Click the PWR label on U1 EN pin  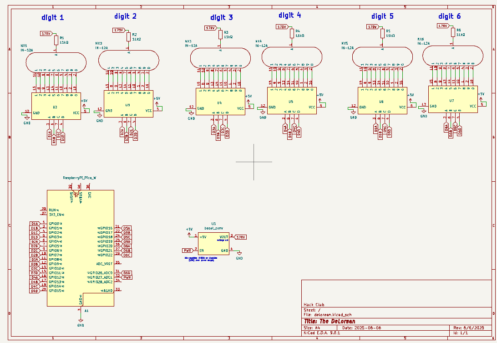(x=187, y=251)
